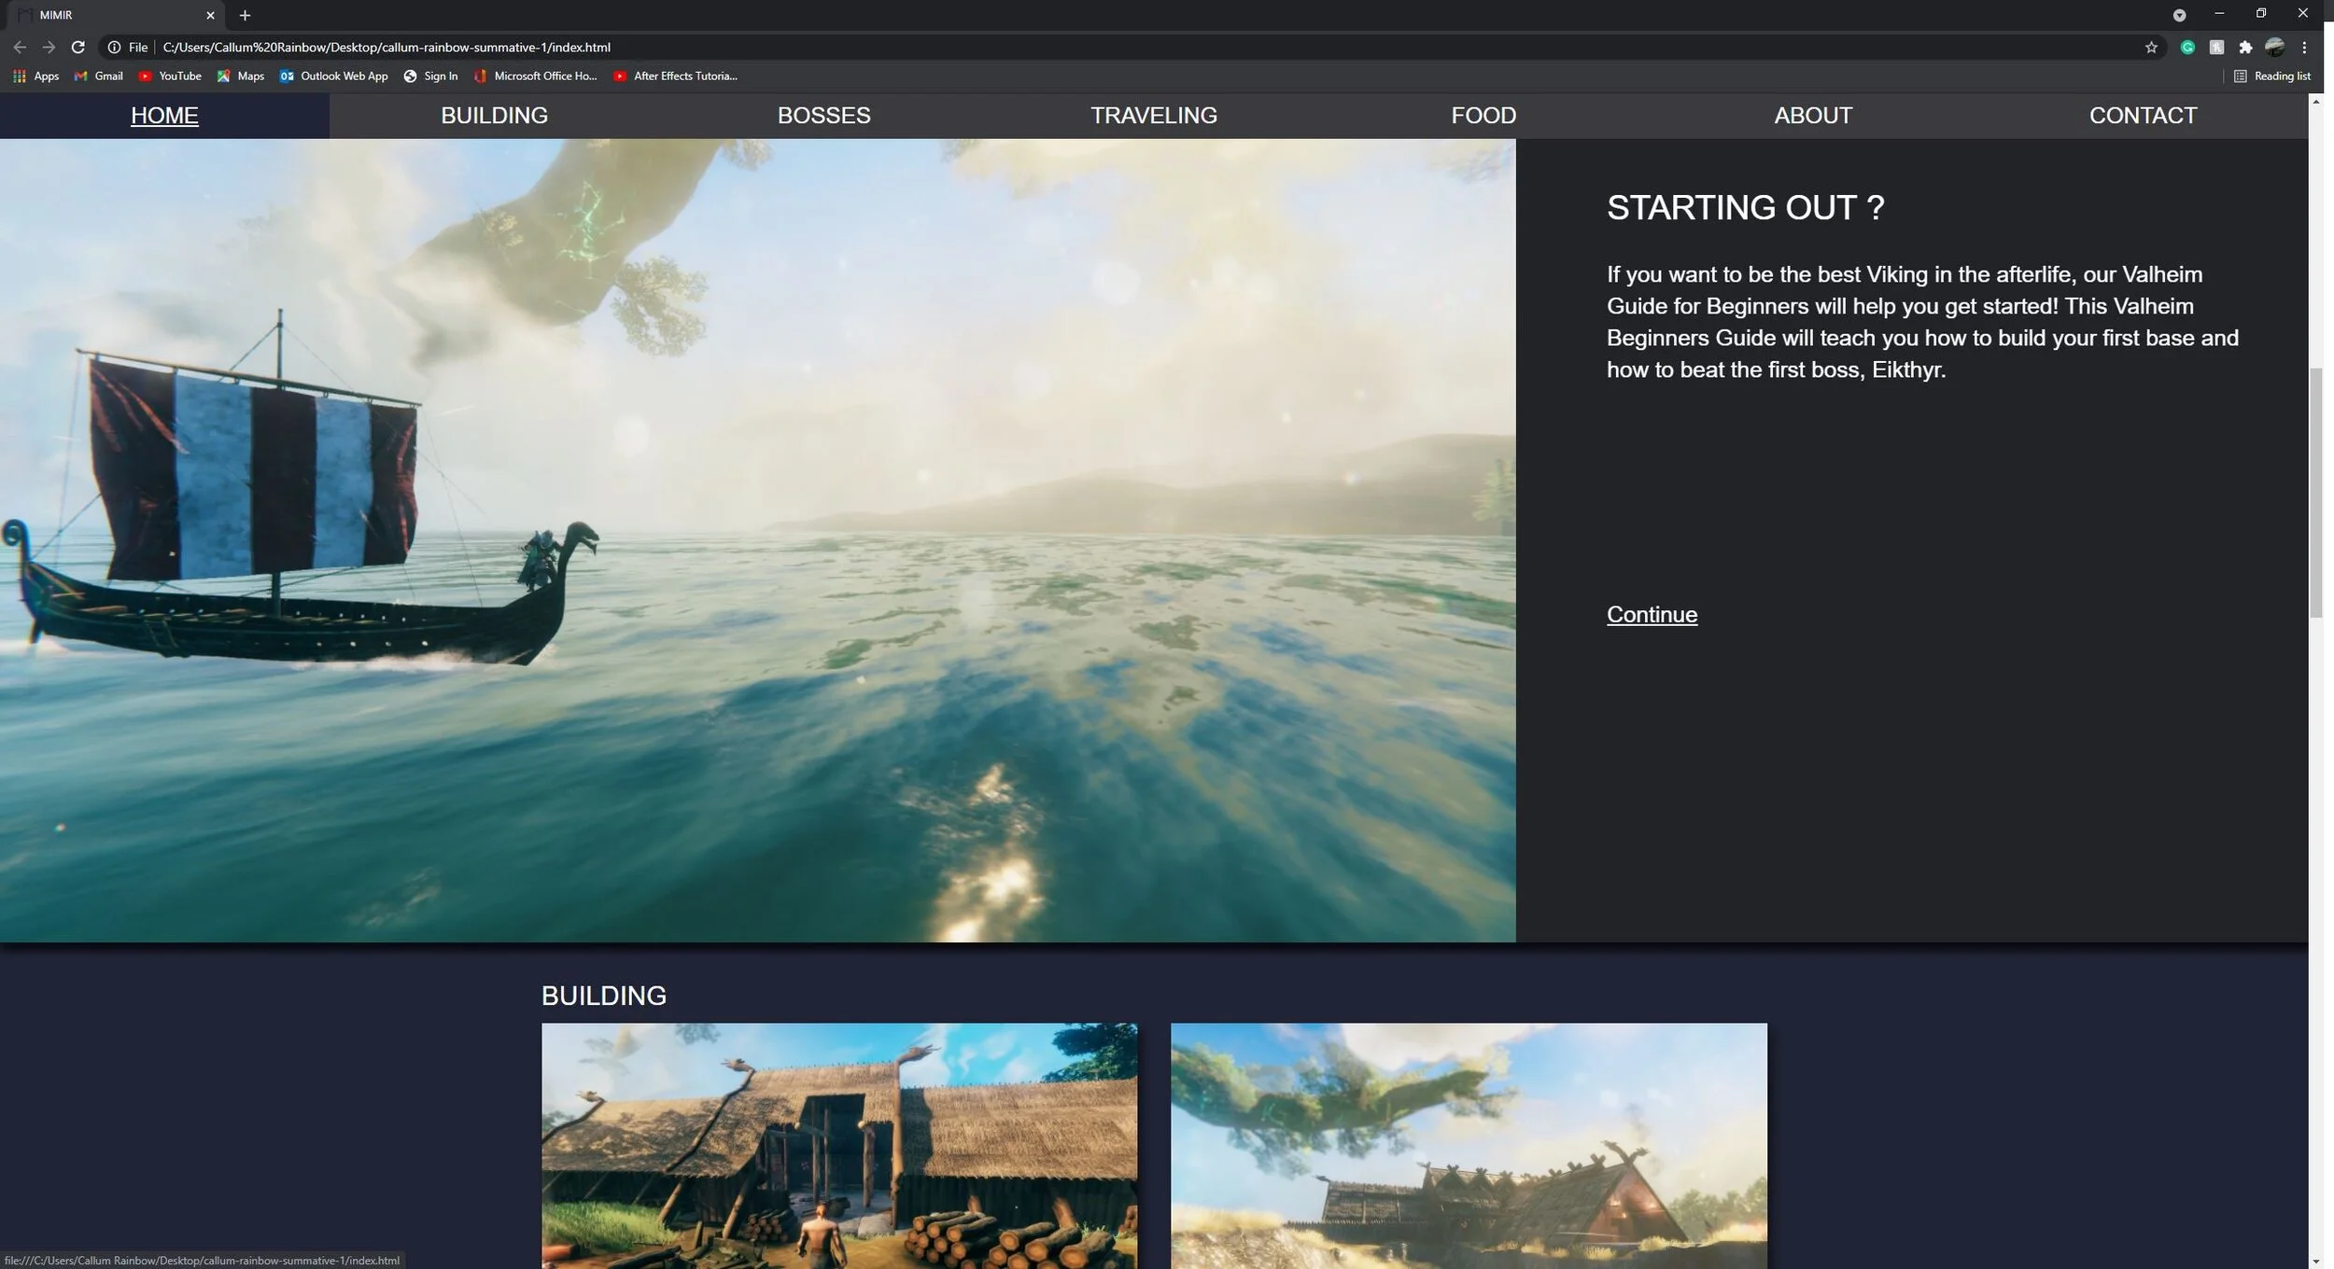Click the thatched longhouse building thumbnail
2334x1269 pixels.
click(838, 1145)
